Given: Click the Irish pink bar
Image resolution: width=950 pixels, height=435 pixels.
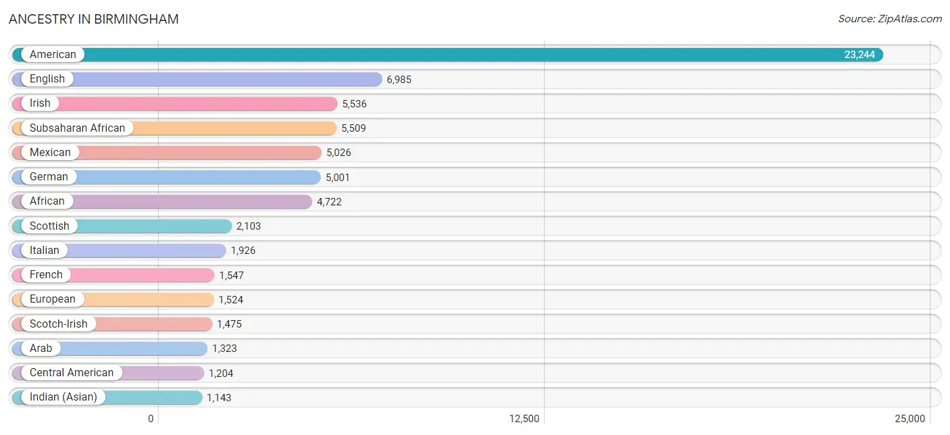Looking at the screenshot, I should coord(174,103).
